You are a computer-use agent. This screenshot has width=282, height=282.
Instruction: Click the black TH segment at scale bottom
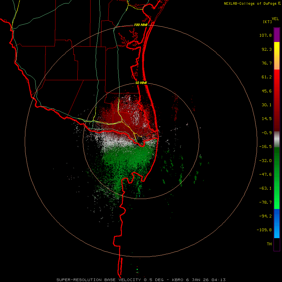(x=277, y=244)
